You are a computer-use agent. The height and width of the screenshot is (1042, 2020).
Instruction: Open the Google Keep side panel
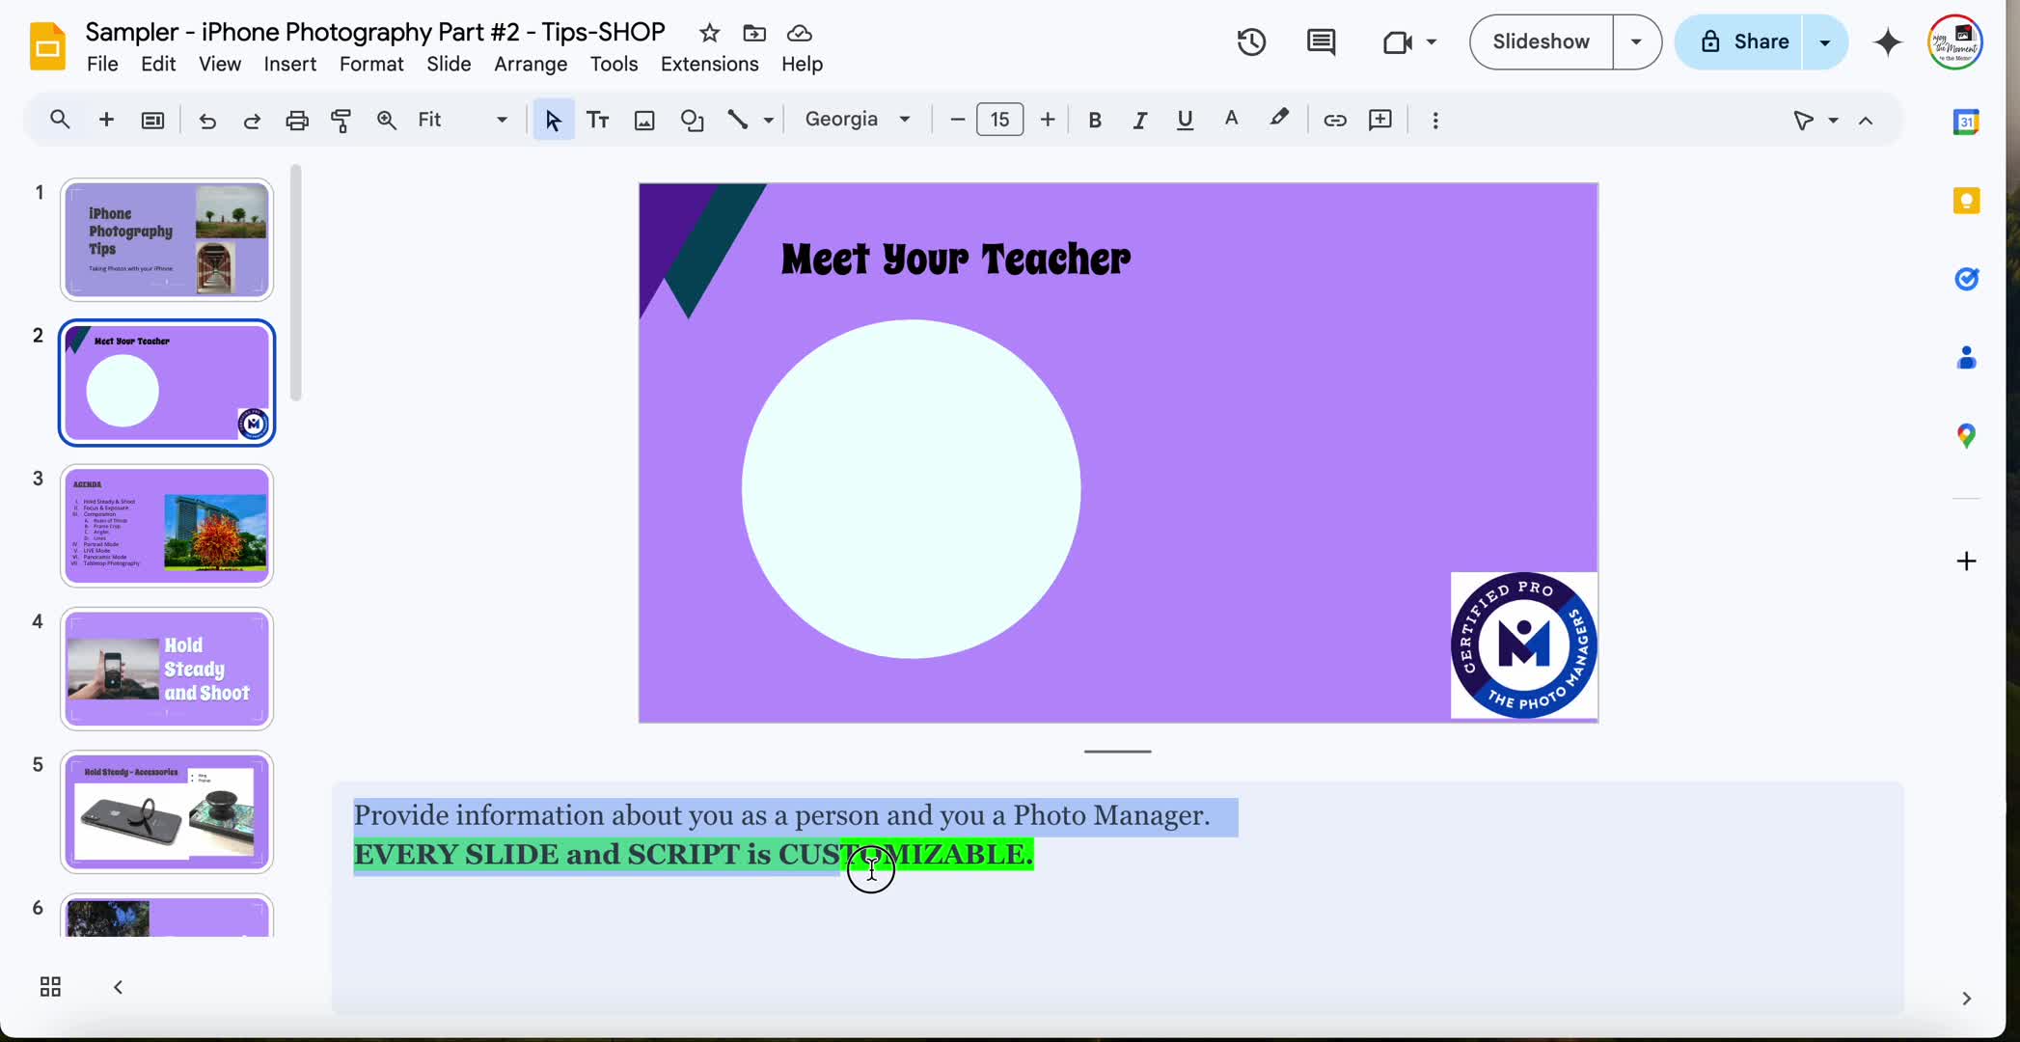[x=1966, y=201]
